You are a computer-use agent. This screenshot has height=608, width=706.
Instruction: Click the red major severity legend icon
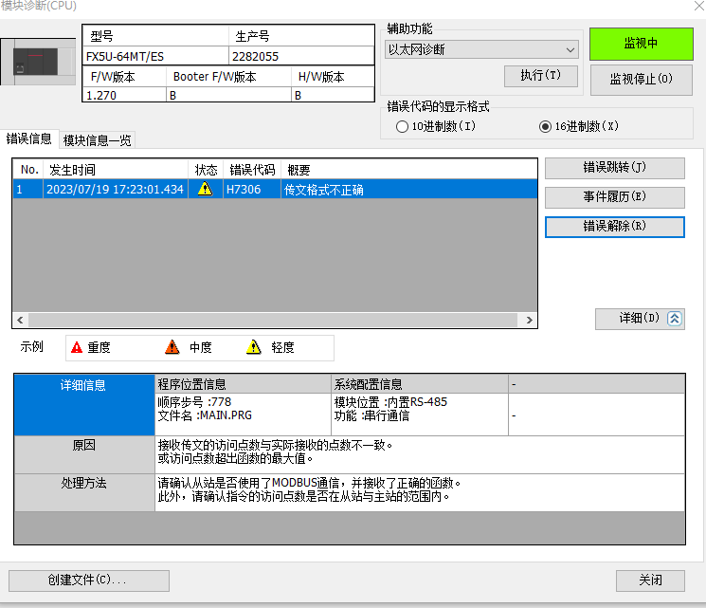(78, 347)
